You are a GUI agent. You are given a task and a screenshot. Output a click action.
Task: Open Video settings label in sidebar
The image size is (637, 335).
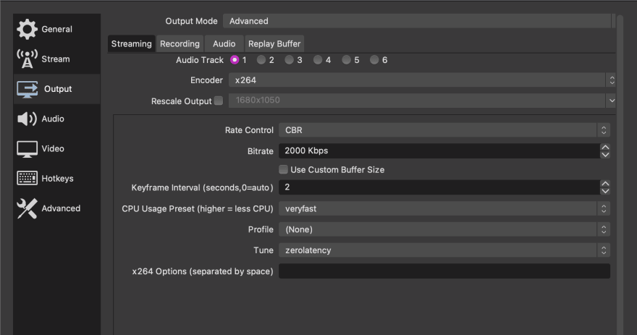click(x=53, y=148)
